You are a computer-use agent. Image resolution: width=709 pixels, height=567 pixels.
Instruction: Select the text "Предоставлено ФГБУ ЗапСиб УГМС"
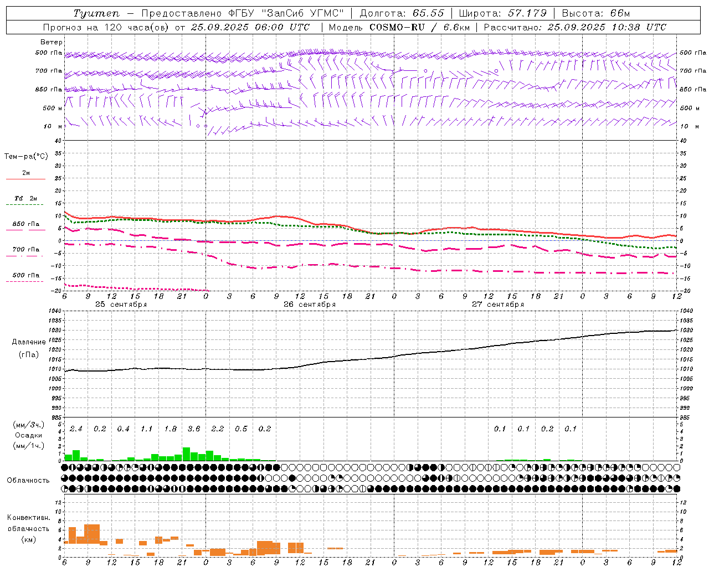tap(243, 13)
